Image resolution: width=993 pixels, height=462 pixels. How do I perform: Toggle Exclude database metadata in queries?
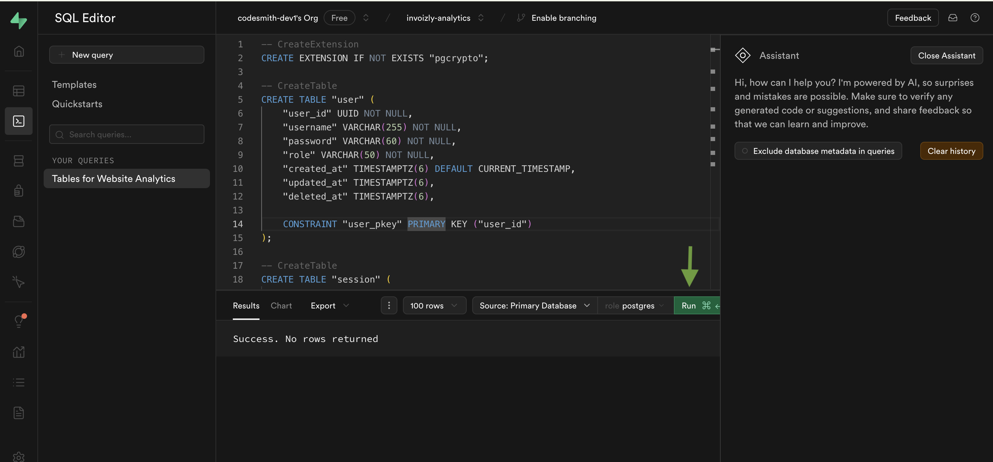[744, 150]
